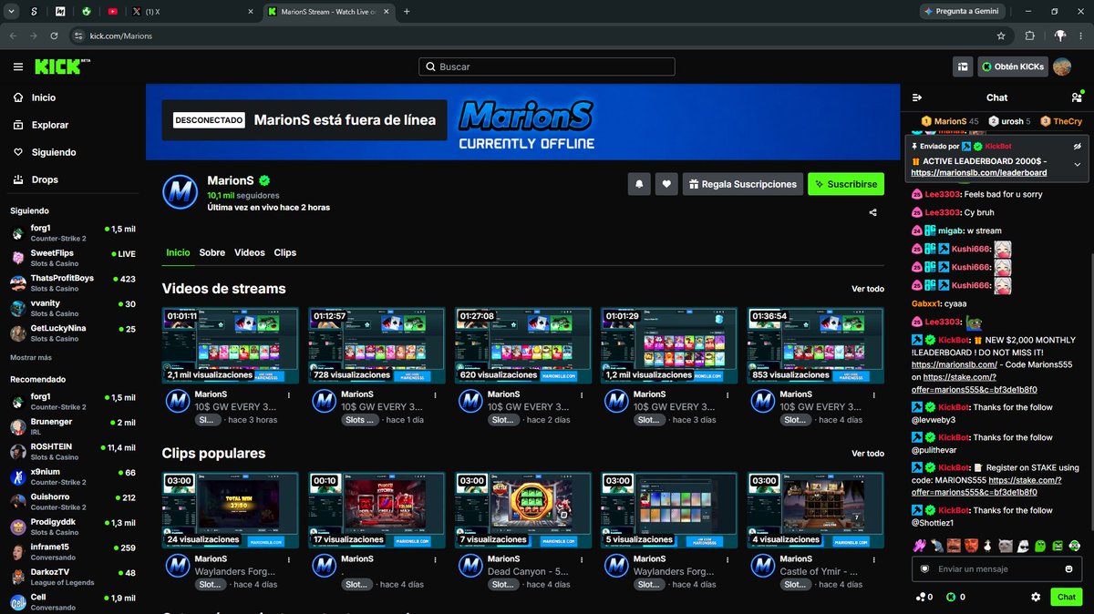1094x614 pixels.
Task: Switch to the Inicio tab
Action: pyautogui.click(x=178, y=252)
